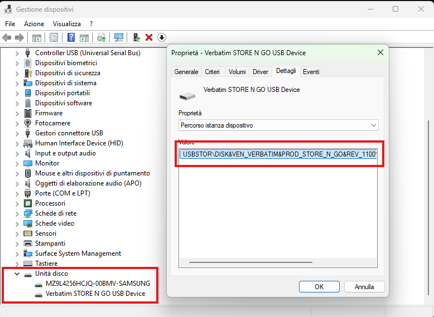This screenshot has width=434, height=317.
Task: Click the red X uninstall device icon
Action: [x=149, y=37]
